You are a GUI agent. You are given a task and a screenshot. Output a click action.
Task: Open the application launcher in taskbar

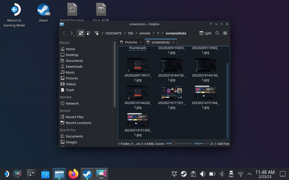(7, 174)
